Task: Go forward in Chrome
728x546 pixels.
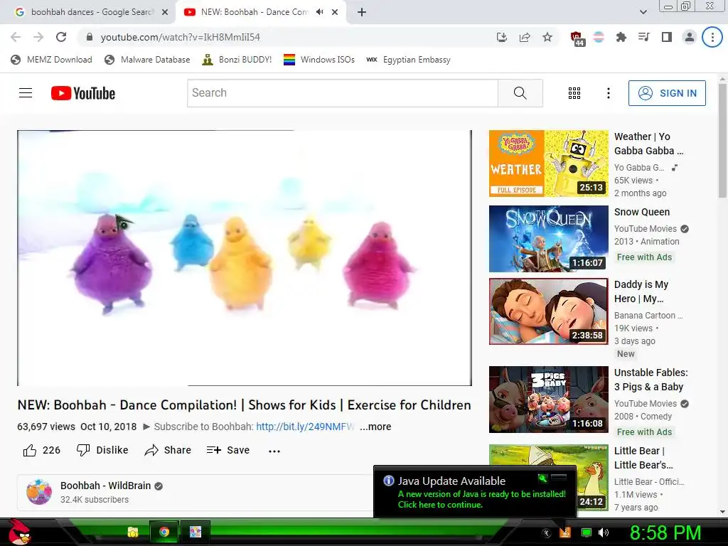Action: (38, 37)
